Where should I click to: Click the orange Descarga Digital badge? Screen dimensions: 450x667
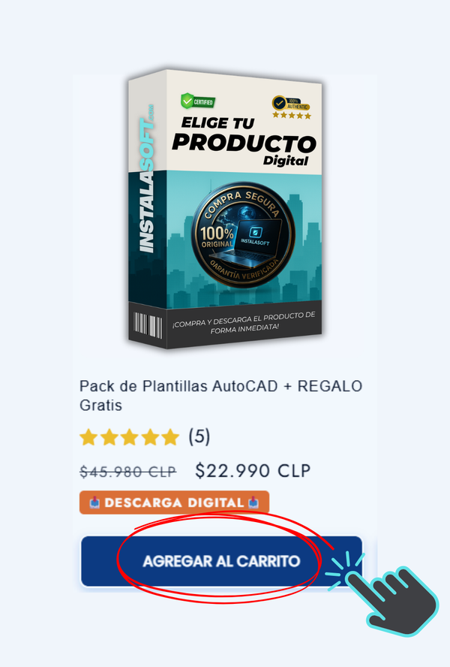click(x=174, y=503)
